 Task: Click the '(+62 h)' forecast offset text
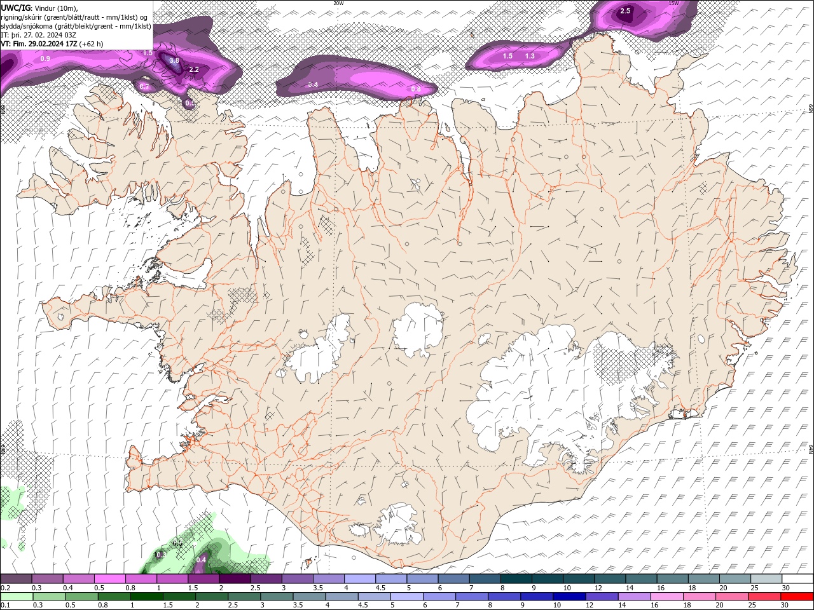click(92, 44)
